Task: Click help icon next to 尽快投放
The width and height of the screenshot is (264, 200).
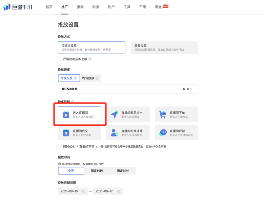Action: click(x=75, y=78)
